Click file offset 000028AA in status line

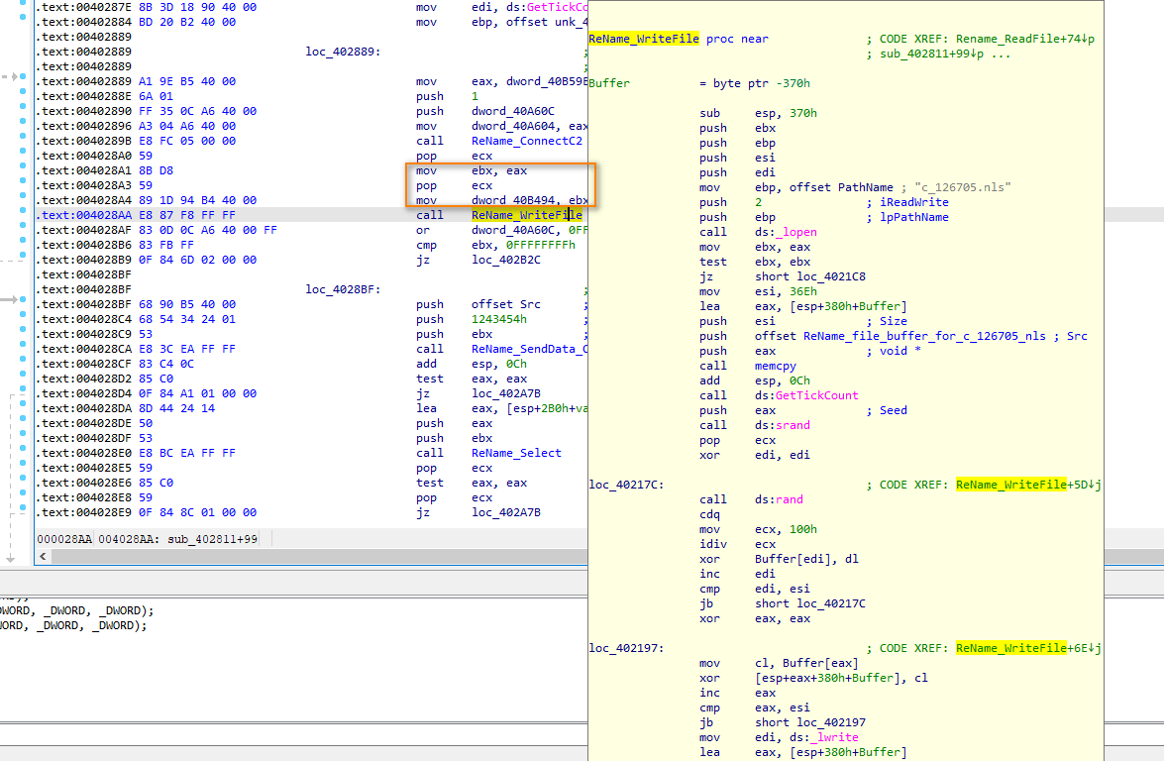click(64, 539)
